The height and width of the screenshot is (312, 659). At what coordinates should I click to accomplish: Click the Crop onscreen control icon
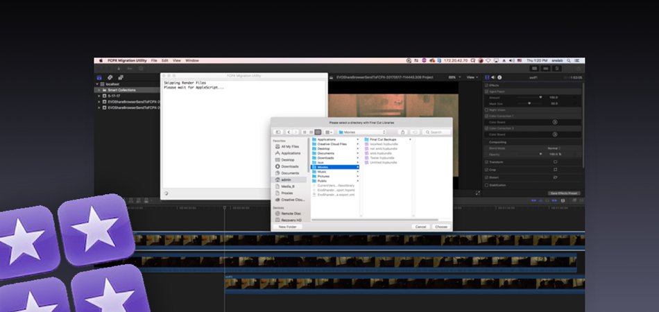click(555, 170)
